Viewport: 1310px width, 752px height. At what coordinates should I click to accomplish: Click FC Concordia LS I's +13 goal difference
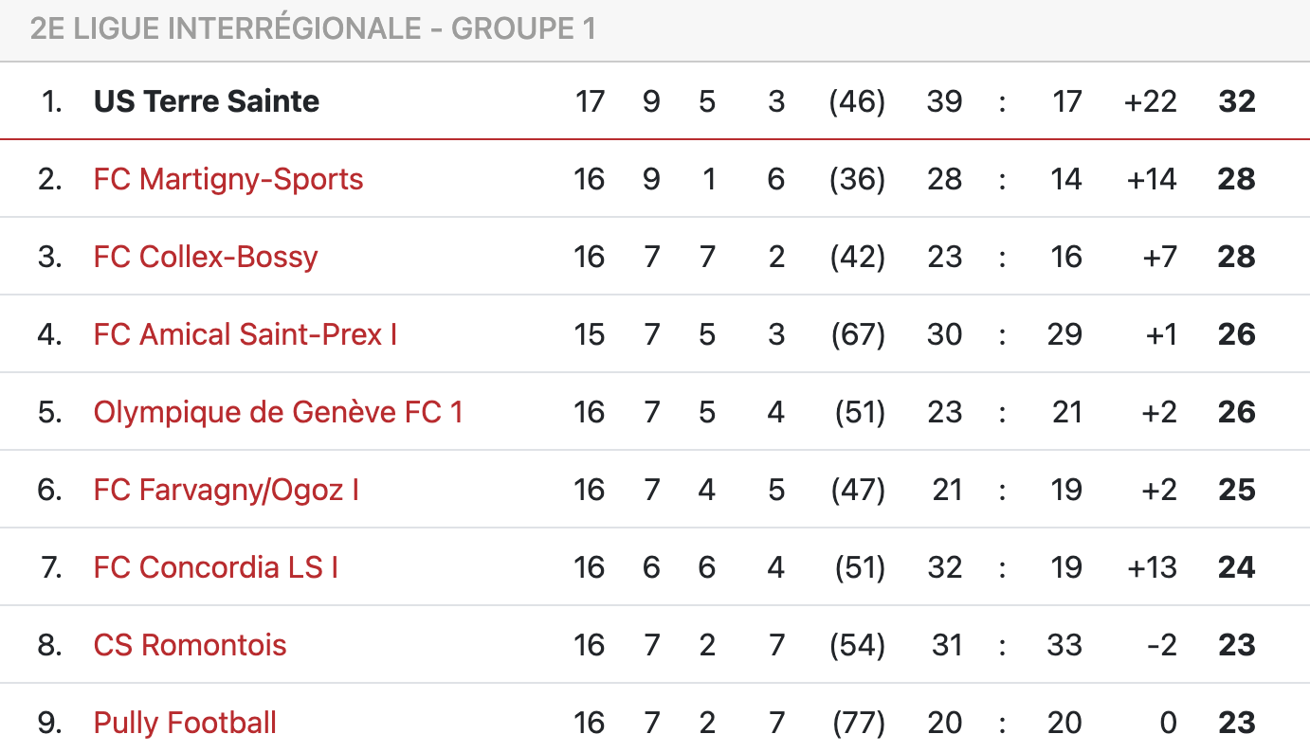(1151, 567)
